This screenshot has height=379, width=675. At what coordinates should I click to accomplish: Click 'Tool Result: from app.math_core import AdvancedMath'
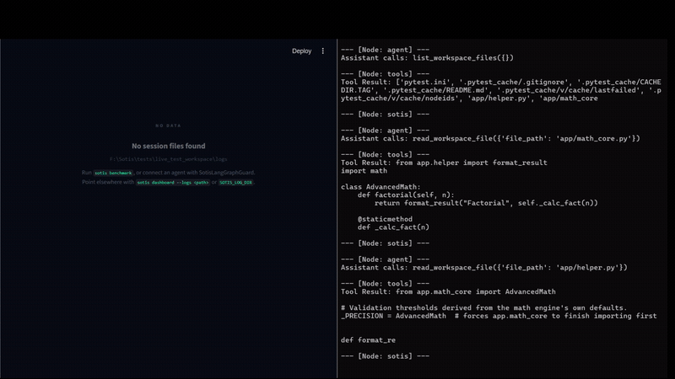click(448, 291)
